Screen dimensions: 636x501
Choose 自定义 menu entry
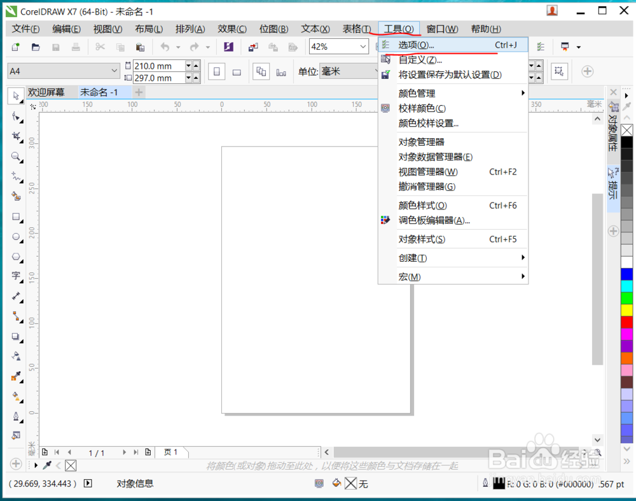(453, 60)
